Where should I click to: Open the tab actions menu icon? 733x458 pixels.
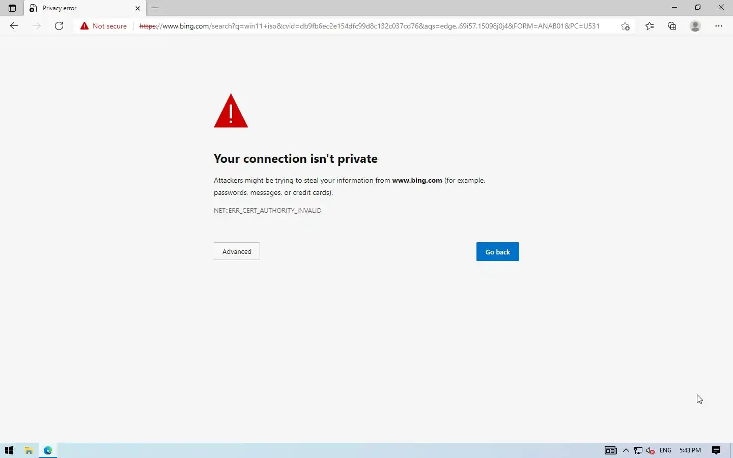[x=12, y=8]
